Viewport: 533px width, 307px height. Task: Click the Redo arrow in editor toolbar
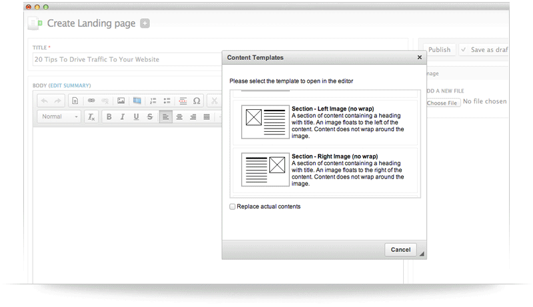[57, 101]
